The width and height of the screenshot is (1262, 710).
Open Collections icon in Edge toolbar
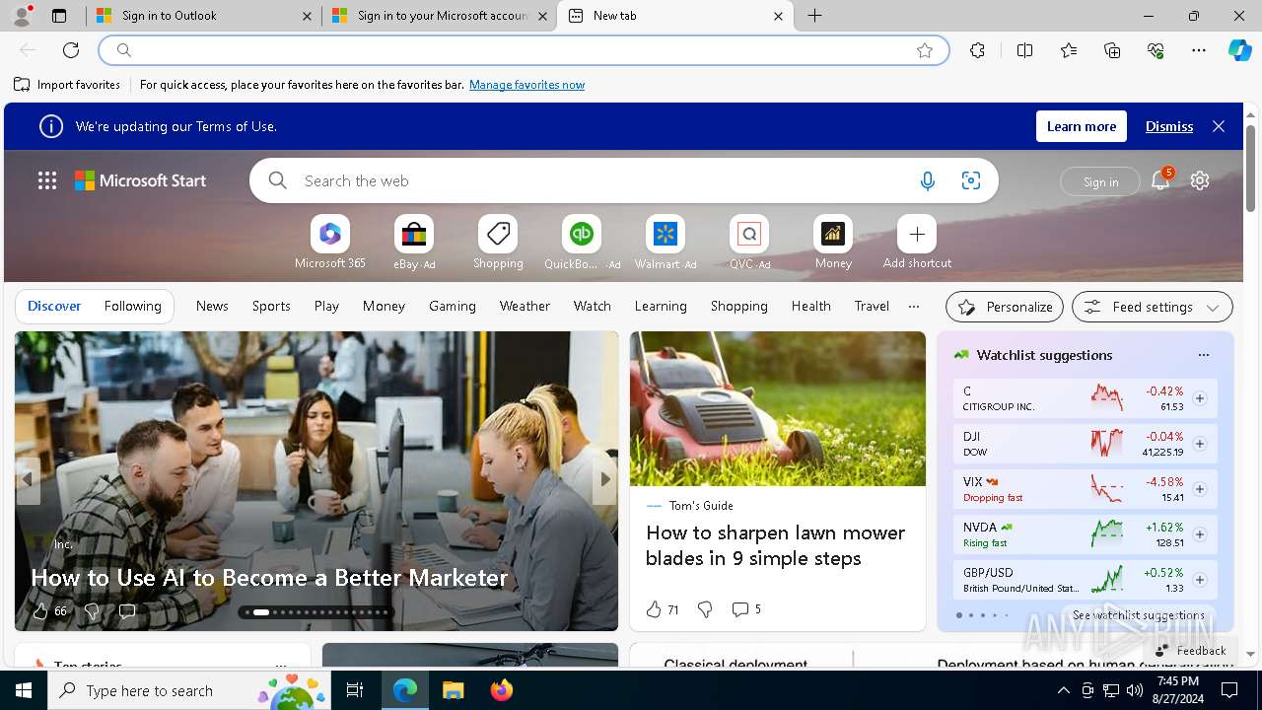coord(1112,50)
